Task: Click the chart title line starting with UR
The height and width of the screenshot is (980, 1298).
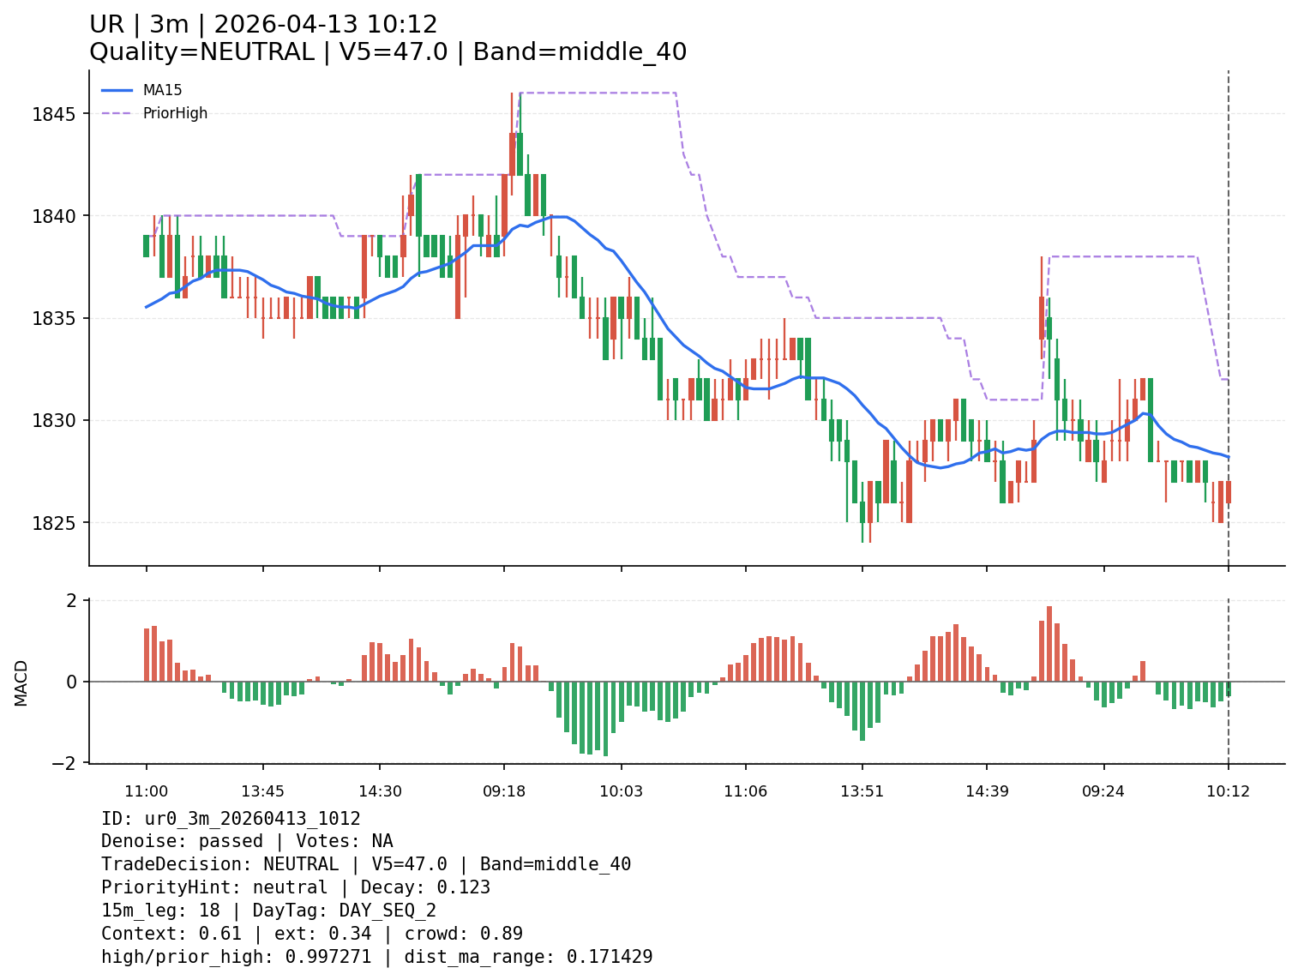Action: tap(263, 25)
